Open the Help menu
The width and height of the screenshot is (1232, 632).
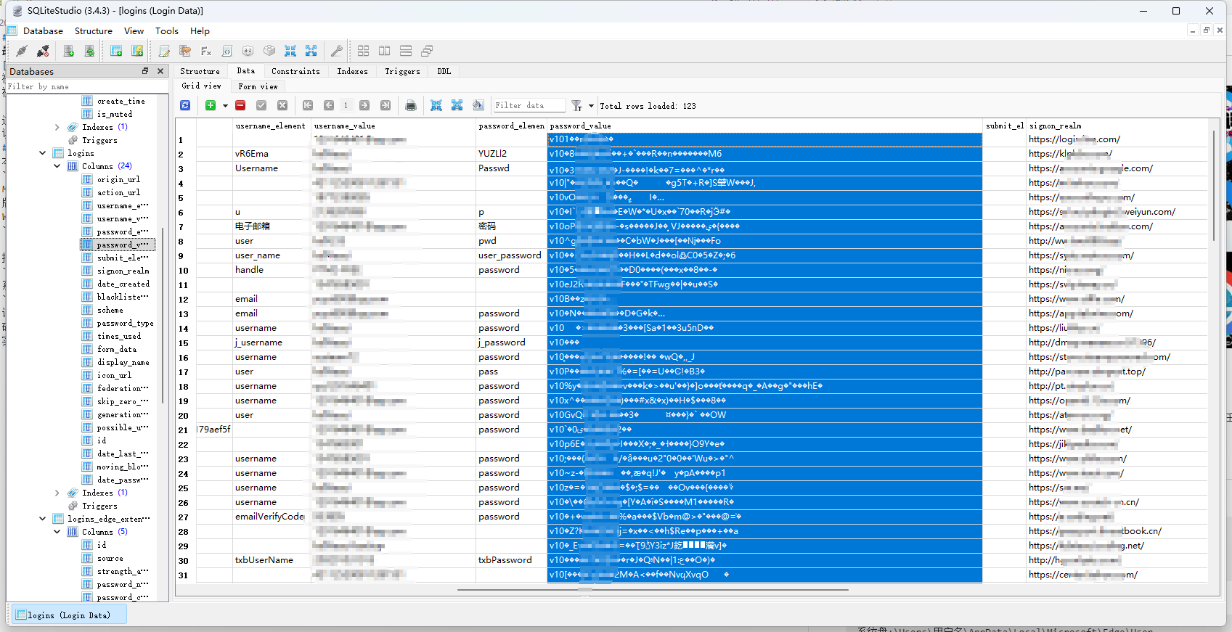click(x=200, y=31)
